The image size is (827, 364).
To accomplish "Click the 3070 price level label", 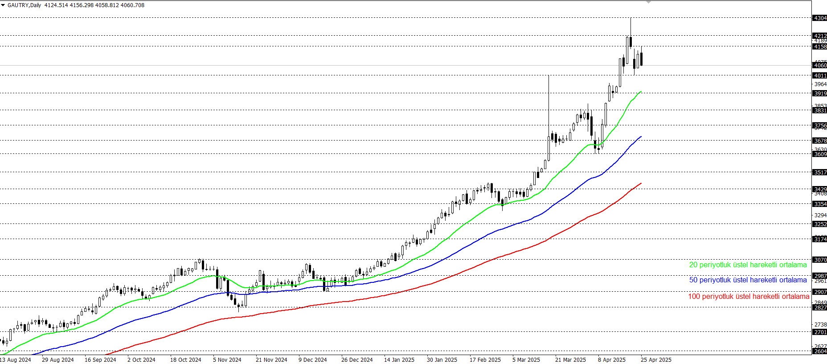I will [820, 260].
